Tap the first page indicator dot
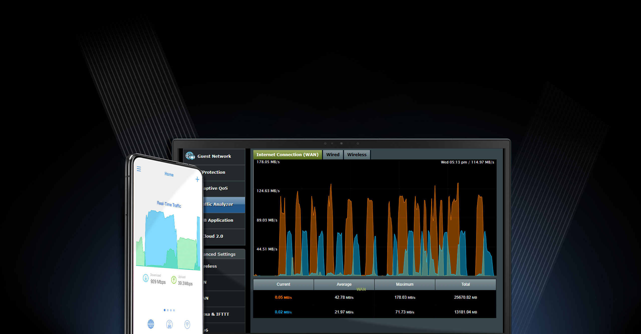641x334 pixels. click(165, 310)
